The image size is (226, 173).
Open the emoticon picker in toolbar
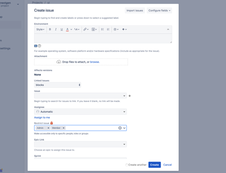click(x=116, y=29)
